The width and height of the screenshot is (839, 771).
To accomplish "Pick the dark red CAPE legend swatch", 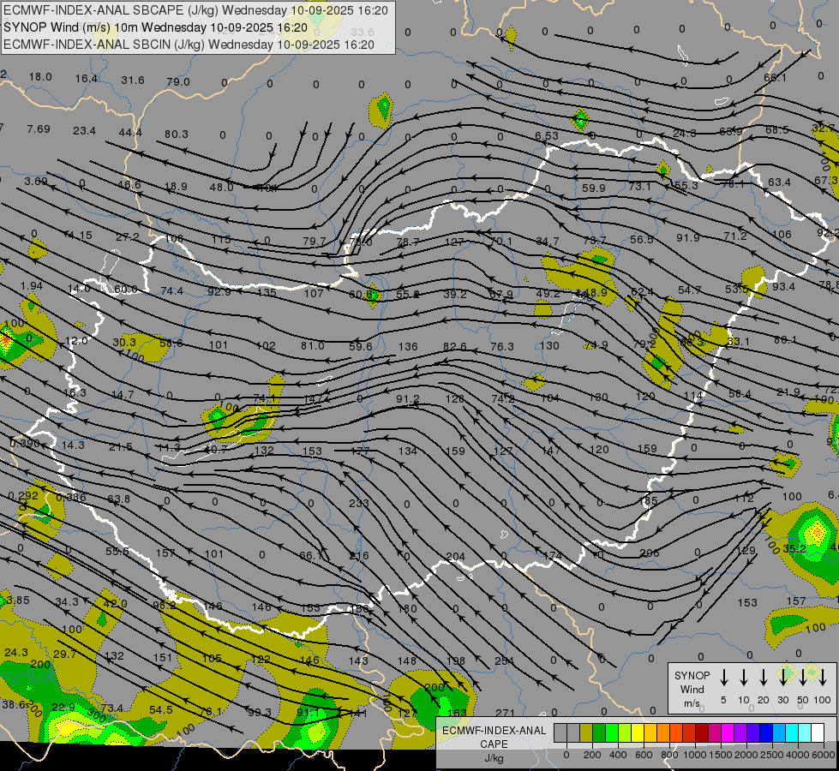I will pyautogui.click(x=702, y=733).
